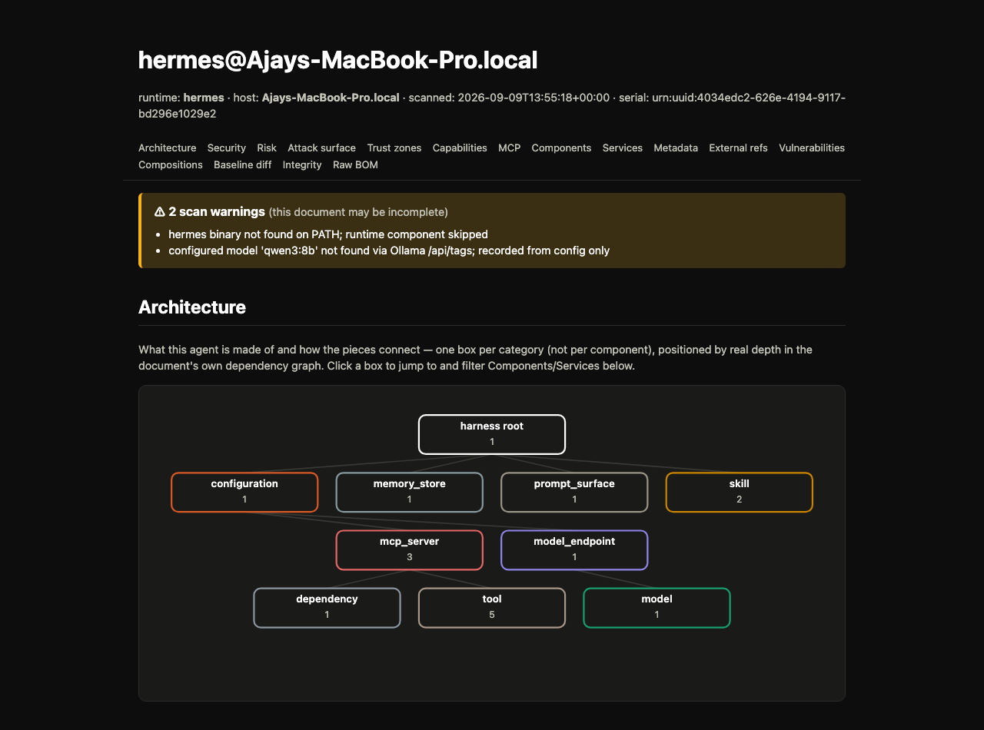This screenshot has width=984, height=730.
Task: Click the model_endpoint diagram box
Action: coord(574,549)
